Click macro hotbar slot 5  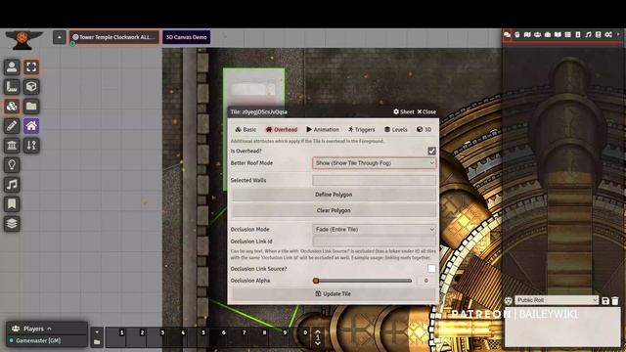coord(198,337)
